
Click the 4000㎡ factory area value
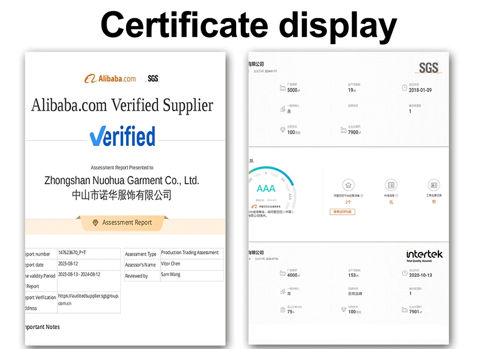coord(294,275)
